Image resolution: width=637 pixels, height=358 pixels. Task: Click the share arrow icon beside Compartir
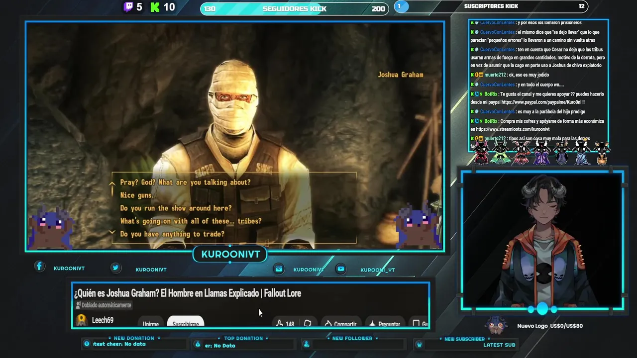(328, 324)
